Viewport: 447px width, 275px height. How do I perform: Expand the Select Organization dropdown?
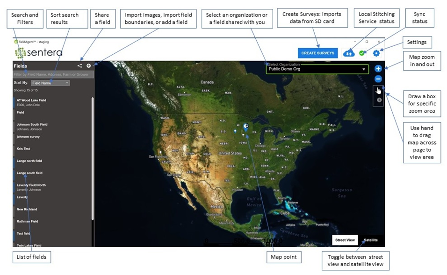click(x=317, y=69)
